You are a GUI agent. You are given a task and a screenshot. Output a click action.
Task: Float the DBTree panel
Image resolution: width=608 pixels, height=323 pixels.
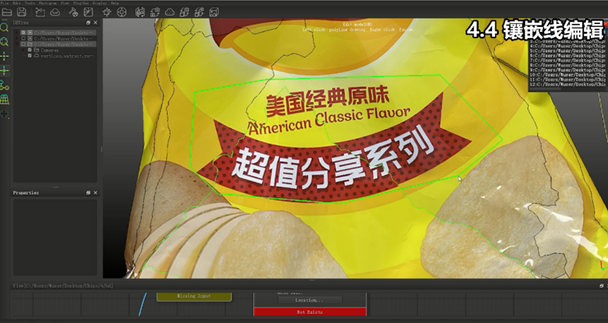88,23
